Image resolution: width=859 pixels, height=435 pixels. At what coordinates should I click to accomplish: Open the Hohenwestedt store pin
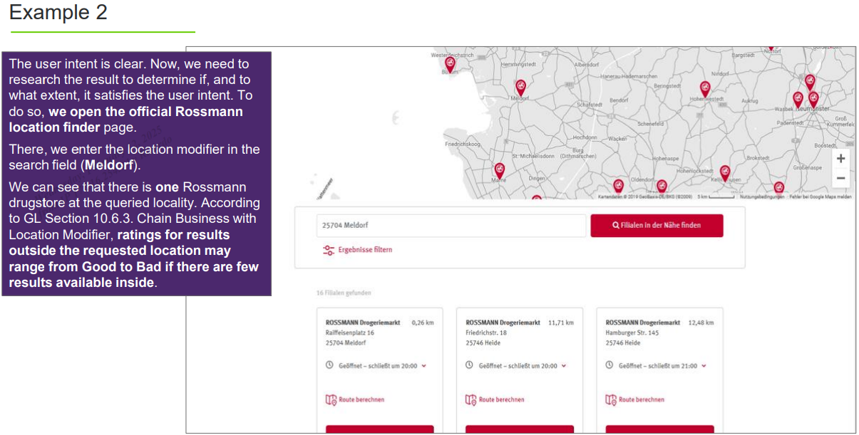pyautogui.click(x=705, y=89)
